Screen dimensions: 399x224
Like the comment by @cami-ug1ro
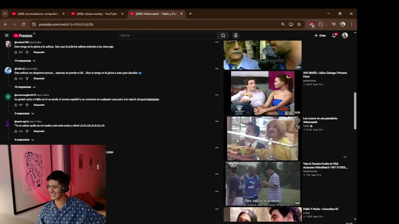click(x=16, y=131)
